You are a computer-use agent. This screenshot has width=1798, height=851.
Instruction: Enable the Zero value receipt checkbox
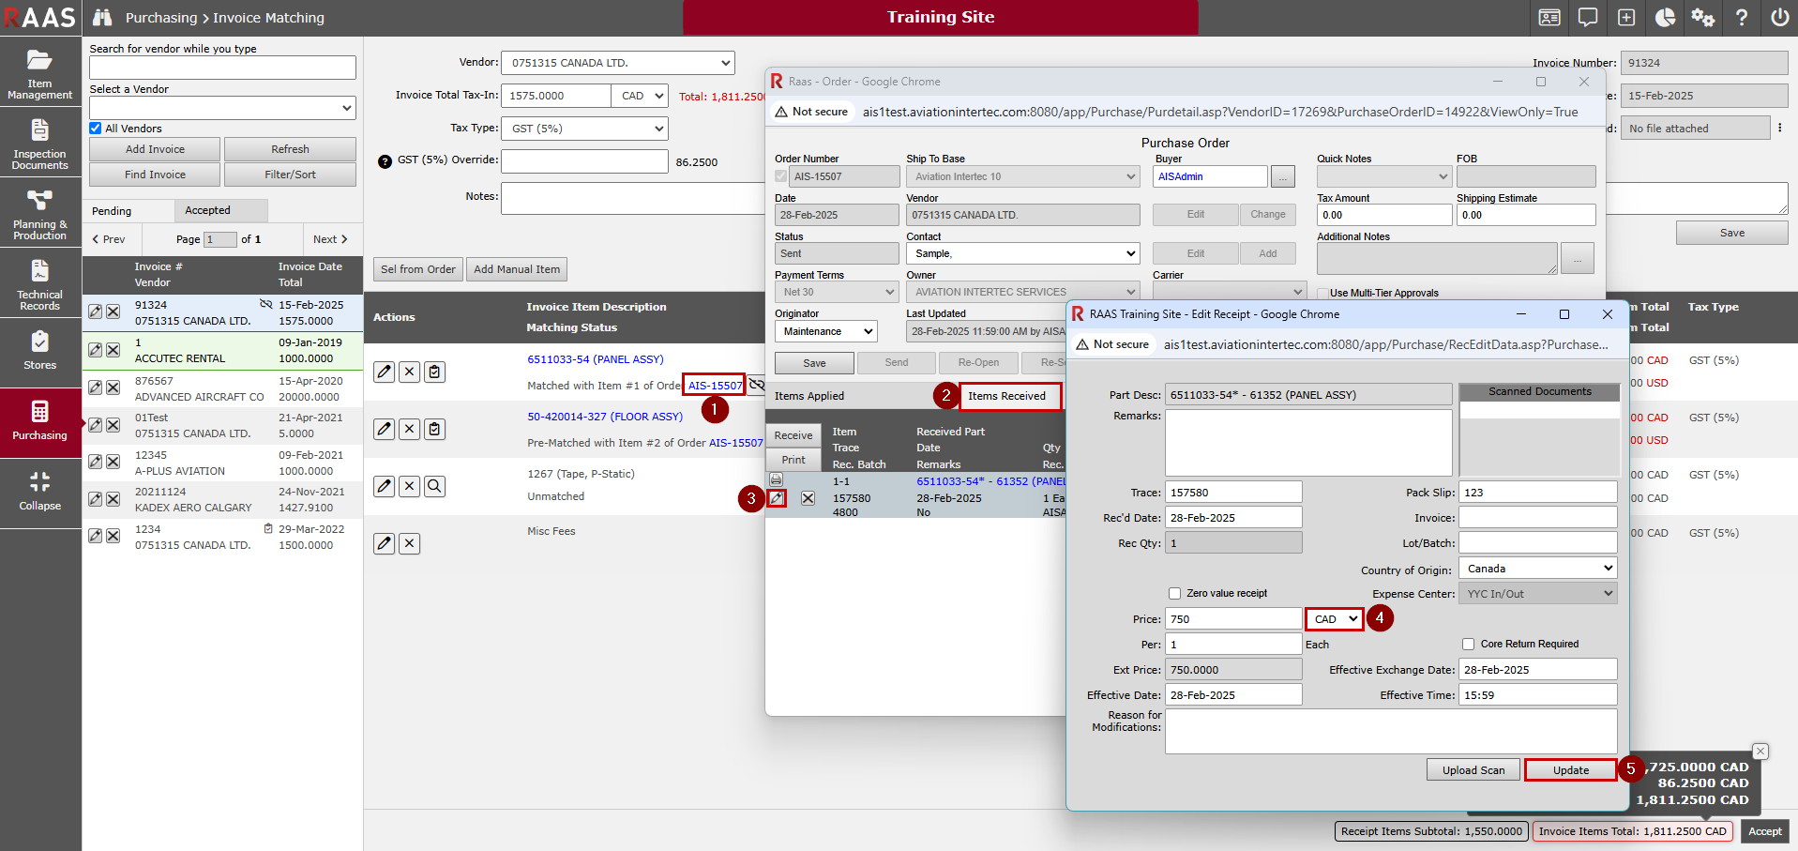click(x=1174, y=593)
